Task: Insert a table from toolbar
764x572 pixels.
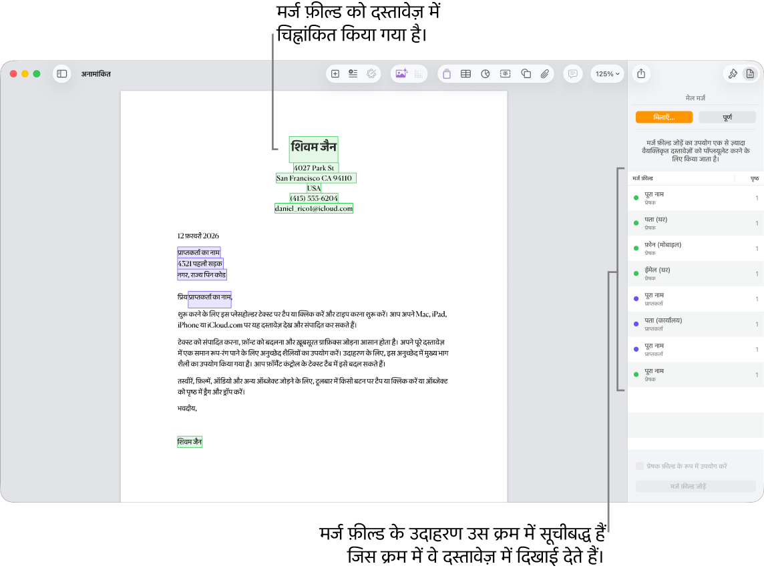Action: point(465,74)
